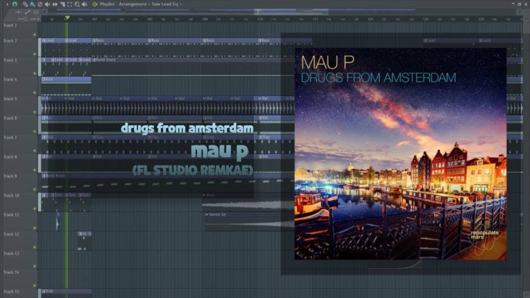Select the Mute tool

click(x=47, y=4)
